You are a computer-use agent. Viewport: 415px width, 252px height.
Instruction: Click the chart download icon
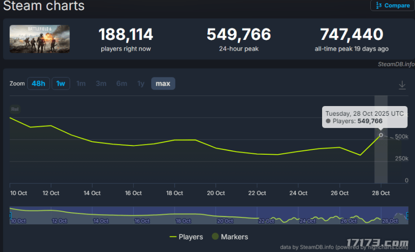(x=402, y=85)
